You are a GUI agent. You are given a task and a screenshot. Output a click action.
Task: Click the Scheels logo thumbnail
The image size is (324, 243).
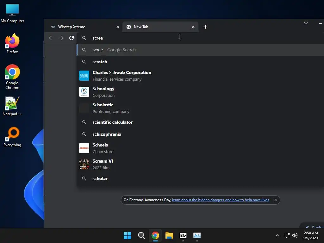point(84,148)
